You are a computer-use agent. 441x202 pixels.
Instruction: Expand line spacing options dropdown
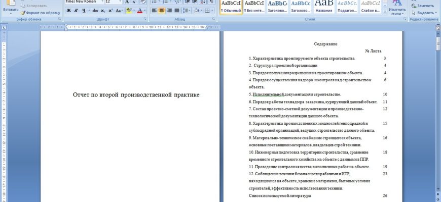tap(187, 10)
